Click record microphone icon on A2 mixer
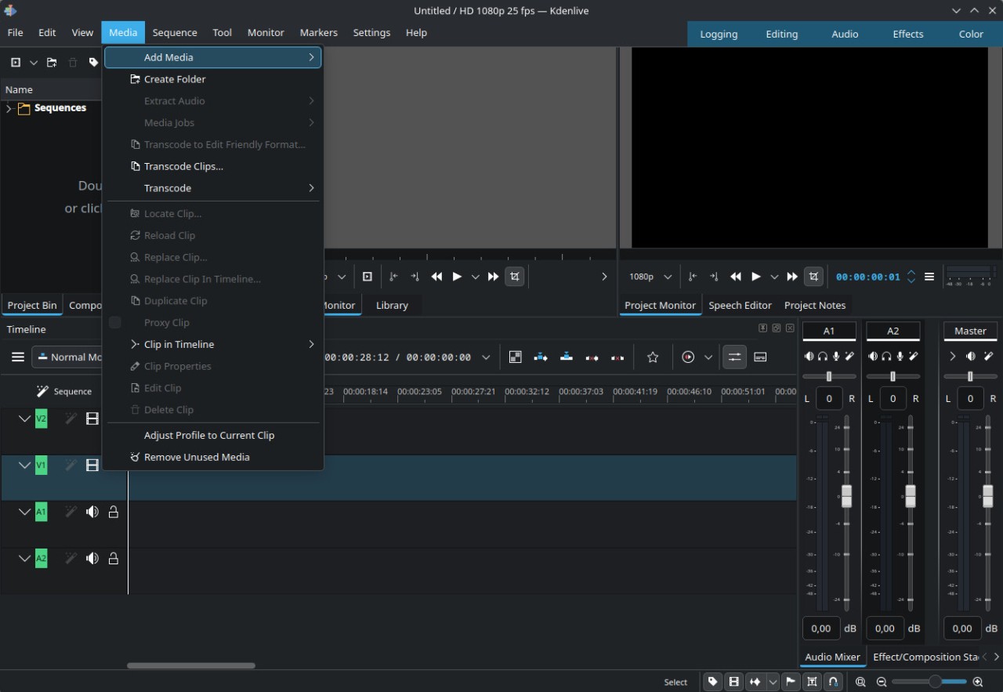1003x692 pixels. click(x=900, y=357)
